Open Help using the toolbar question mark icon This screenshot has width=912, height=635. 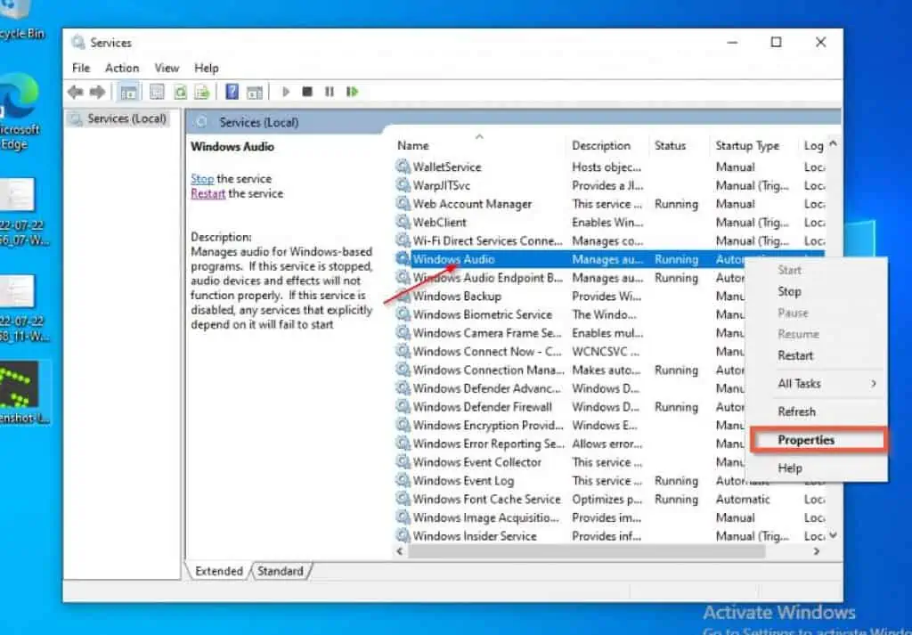230,91
